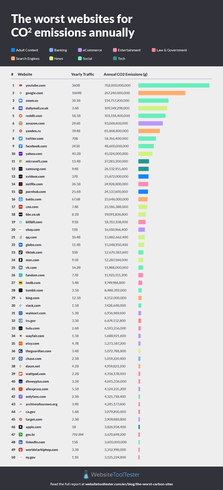The width and height of the screenshot is (223, 490).
Task: Click the Yearly Traffic column header
Action: point(83,74)
